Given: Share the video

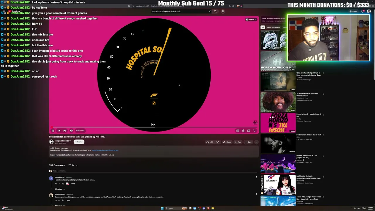Looking at the screenshot, I should 227,142.
